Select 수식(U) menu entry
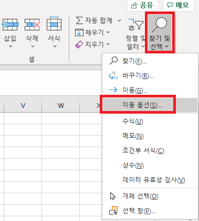Image resolution: width=199 pixels, height=221 pixels. point(150,121)
